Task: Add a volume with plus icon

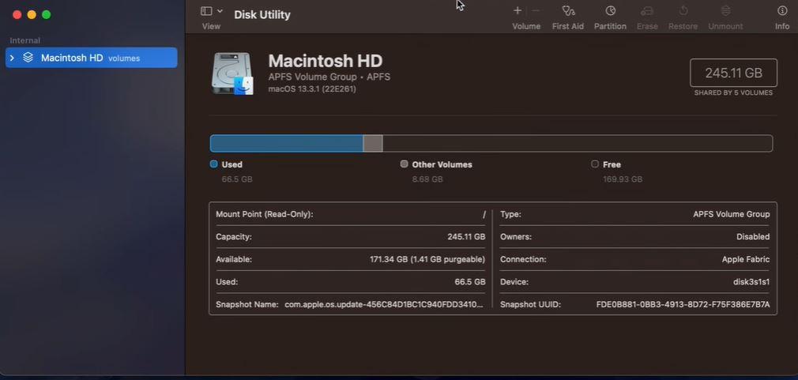Action: [517, 10]
